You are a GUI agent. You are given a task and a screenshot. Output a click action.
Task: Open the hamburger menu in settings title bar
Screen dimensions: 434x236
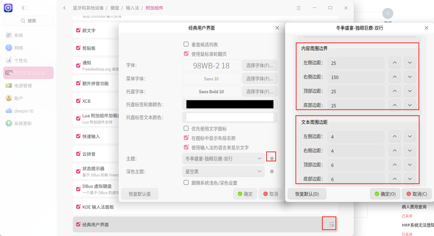point(299,8)
